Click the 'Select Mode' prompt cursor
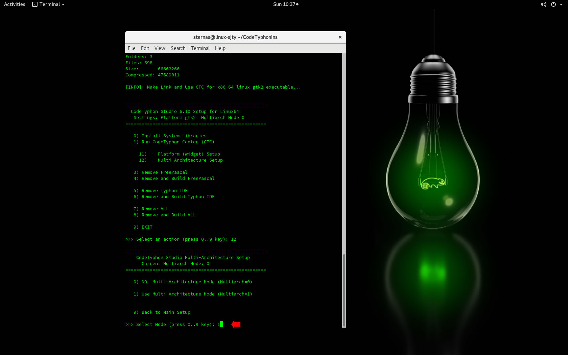 [221, 325]
